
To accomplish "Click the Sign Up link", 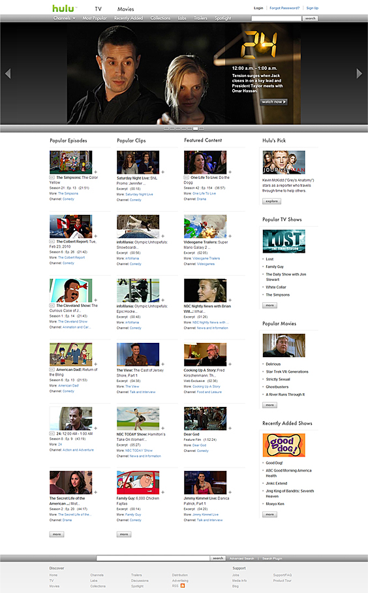I will tap(313, 8).
